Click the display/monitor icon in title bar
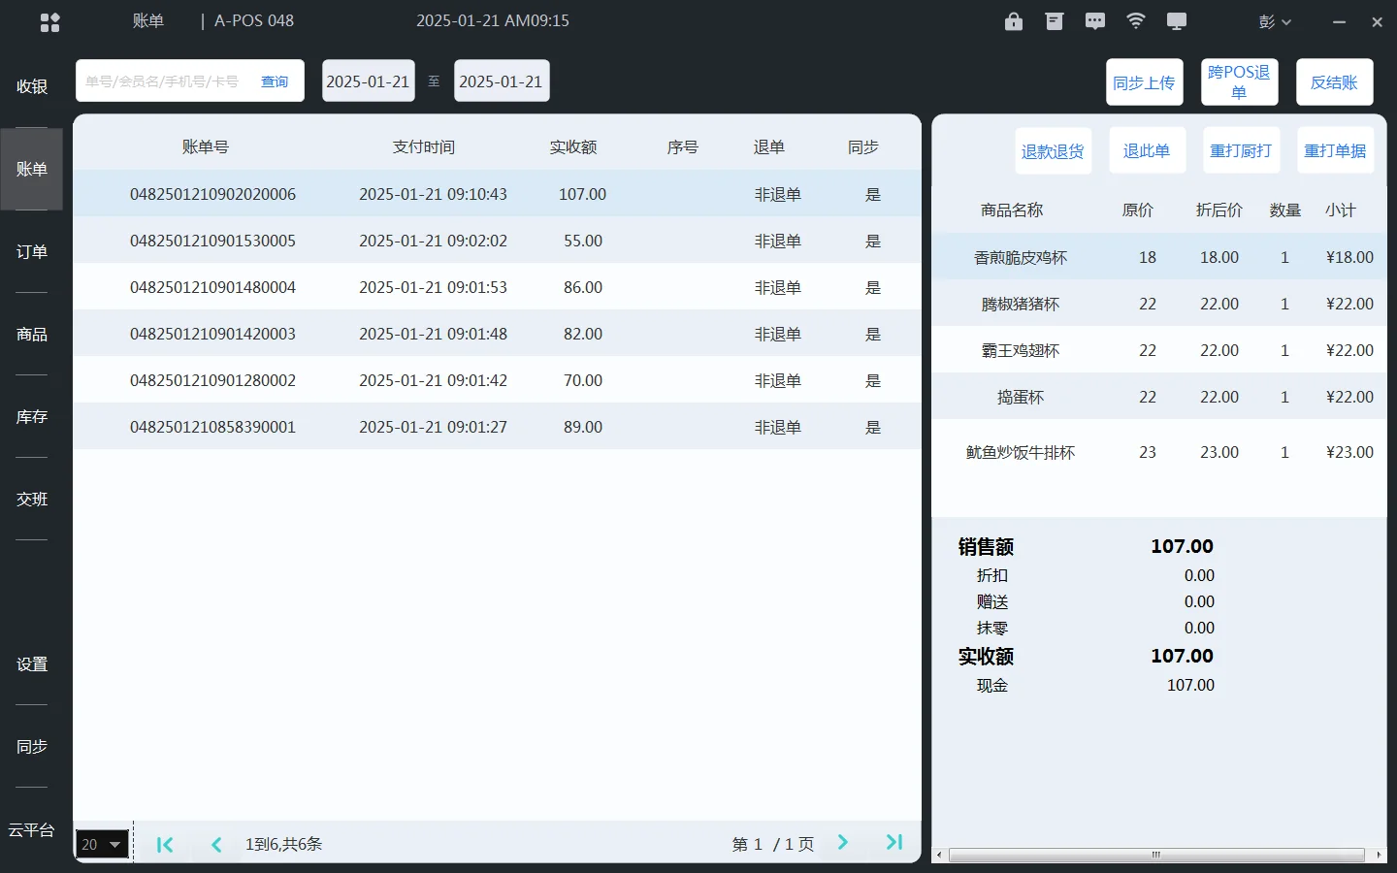1397x873 pixels. [x=1176, y=20]
